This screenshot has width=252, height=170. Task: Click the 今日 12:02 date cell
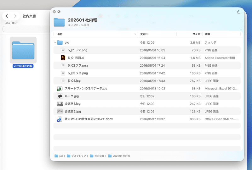(147, 96)
